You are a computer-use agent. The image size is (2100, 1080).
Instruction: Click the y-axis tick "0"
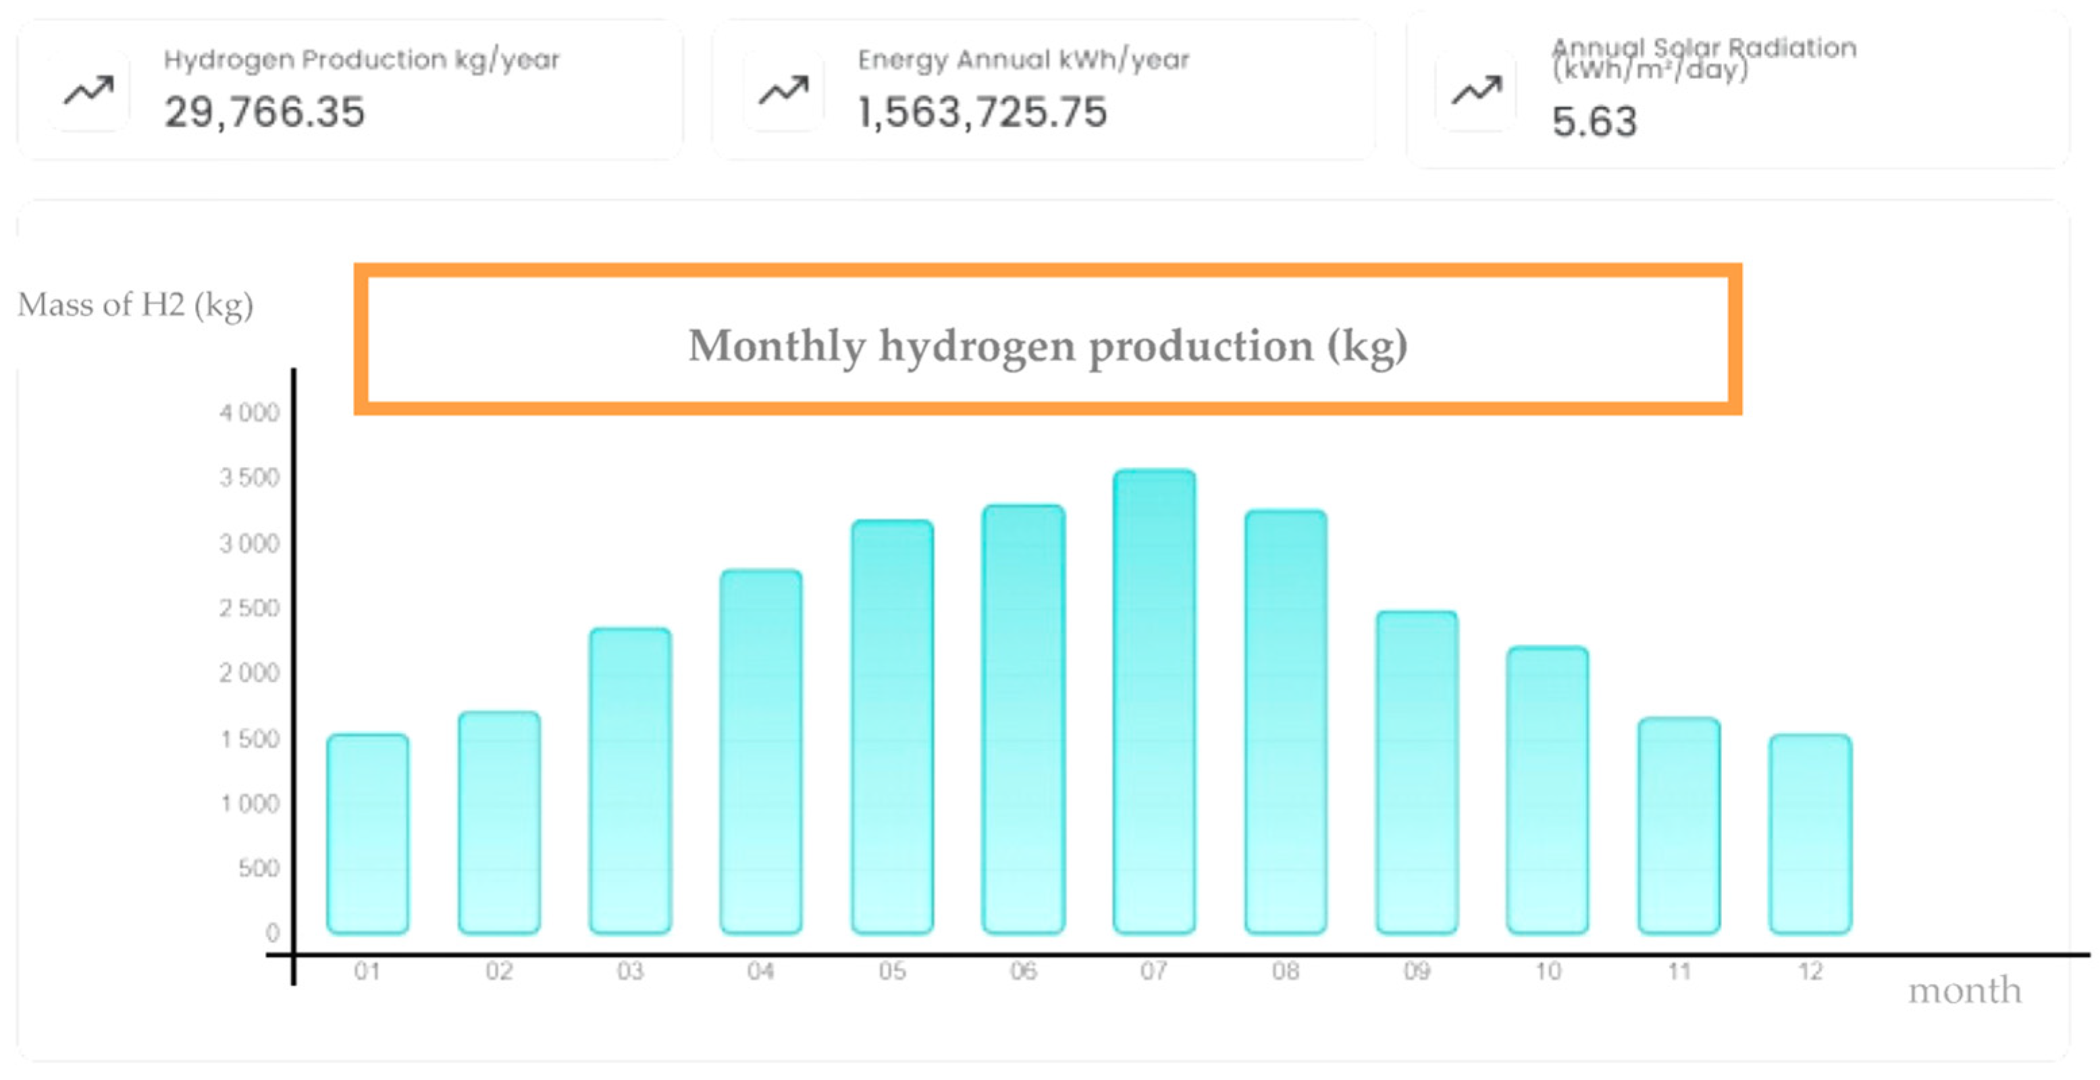(x=272, y=932)
